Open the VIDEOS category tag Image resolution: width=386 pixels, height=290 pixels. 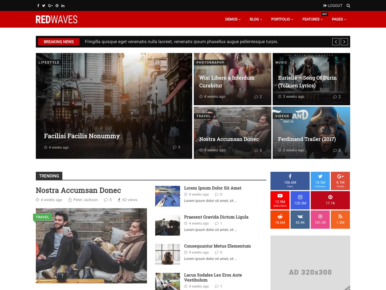pos(282,116)
